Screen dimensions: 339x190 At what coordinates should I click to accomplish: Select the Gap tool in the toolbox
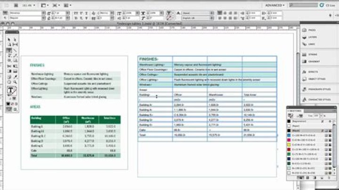point(15,45)
